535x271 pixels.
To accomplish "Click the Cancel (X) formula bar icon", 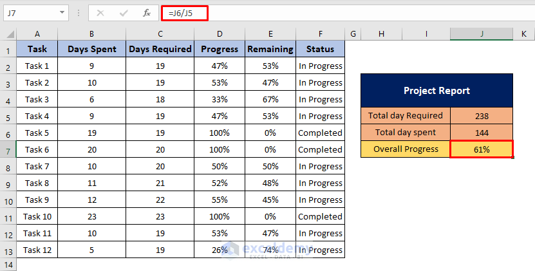I will [101, 12].
